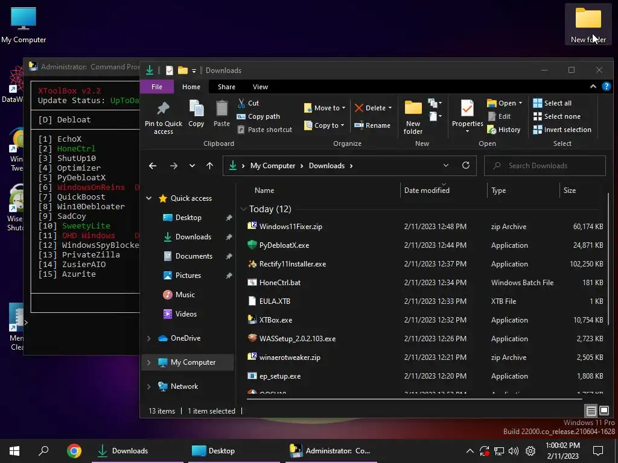The image size is (618, 463).
Task: Switch to Administrator Command Prompt taskbar button
Action: tap(331, 451)
